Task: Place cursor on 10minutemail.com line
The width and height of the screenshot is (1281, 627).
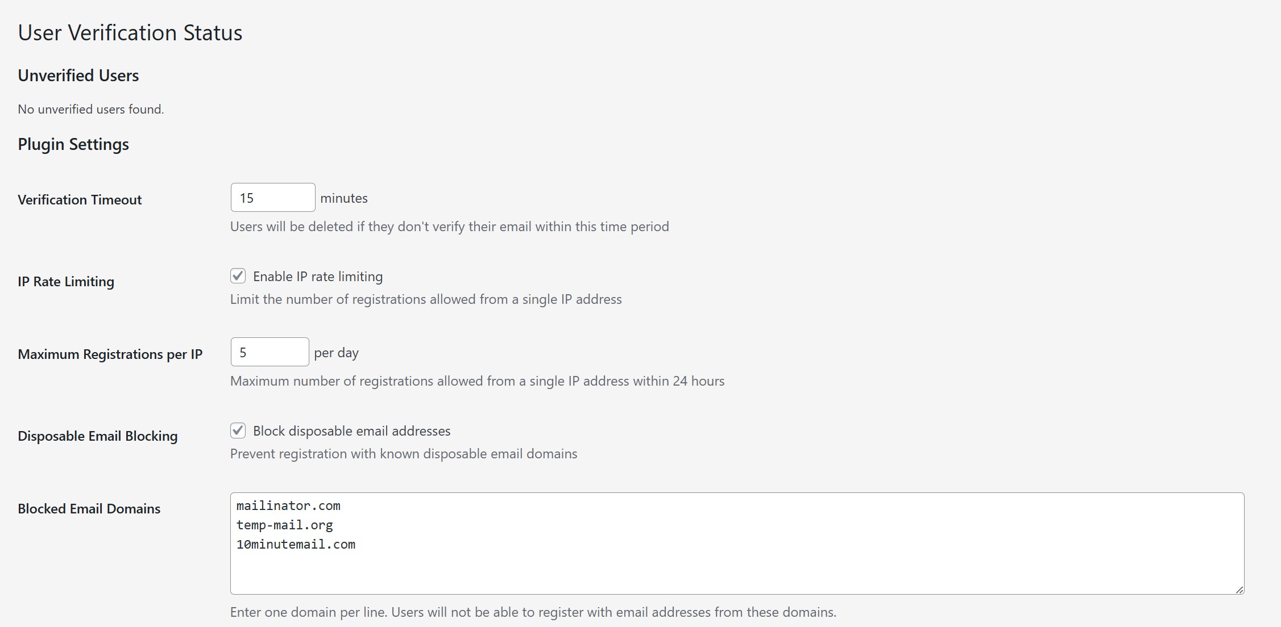Action: 296,544
